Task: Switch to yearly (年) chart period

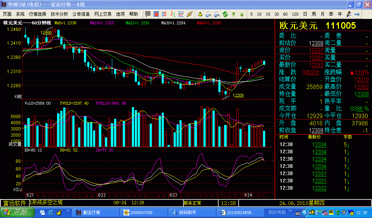Action: [340, 14]
